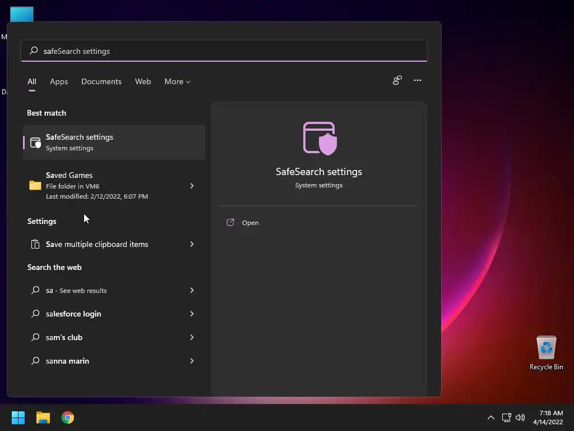Screen dimensions: 574x431
Task: Select the salesforce login web suggestion
Action: [114, 314]
